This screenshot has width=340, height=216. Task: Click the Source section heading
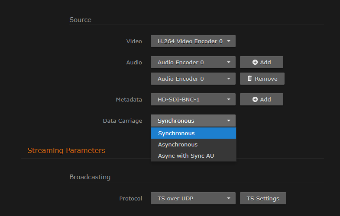coord(80,19)
